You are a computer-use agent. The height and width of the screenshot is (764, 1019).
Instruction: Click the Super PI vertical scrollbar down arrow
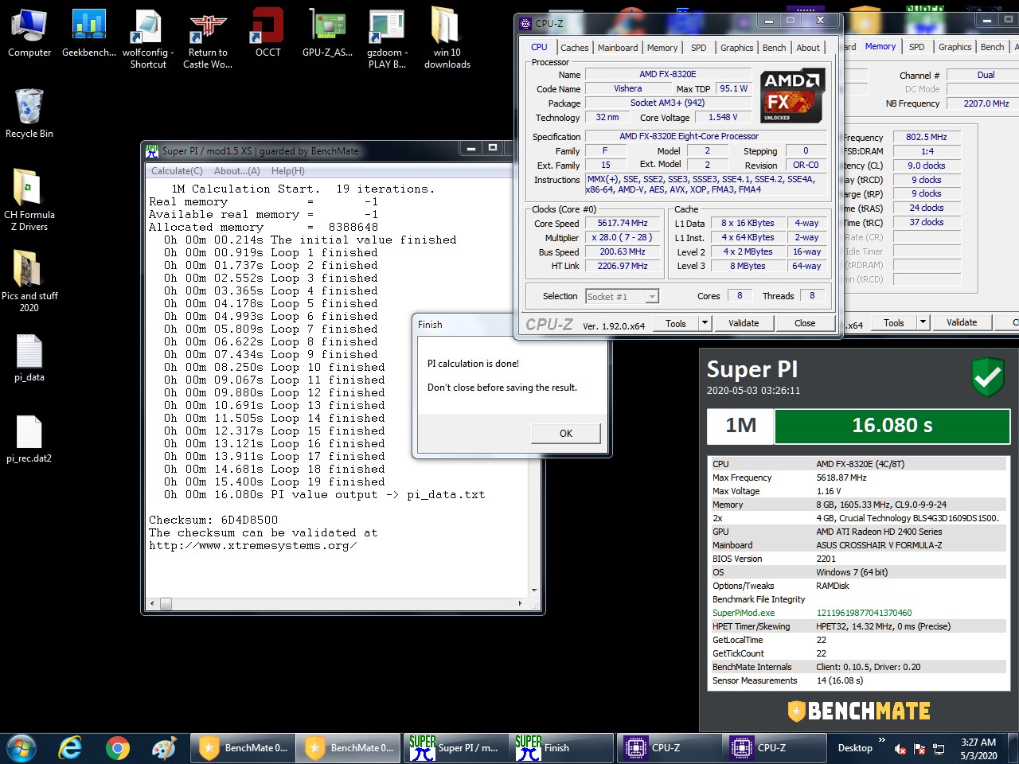[x=534, y=591]
